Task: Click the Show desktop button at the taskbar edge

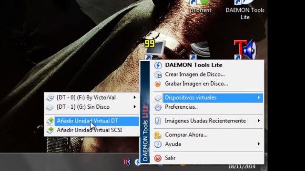Action: (x=264, y=162)
